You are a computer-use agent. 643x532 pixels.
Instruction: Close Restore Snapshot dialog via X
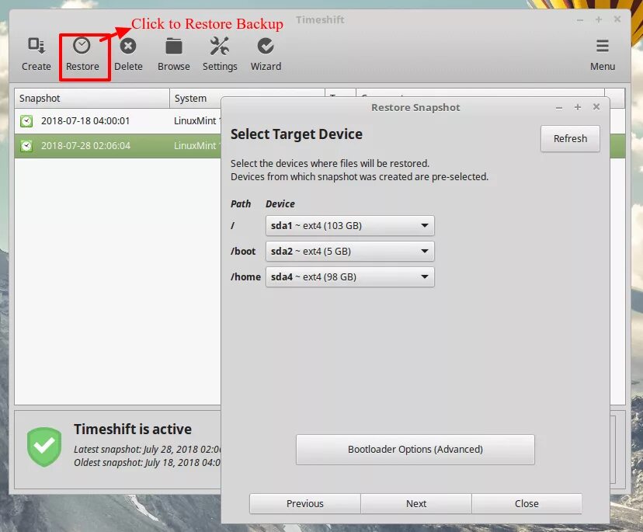pyautogui.click(x=596, y=107)
